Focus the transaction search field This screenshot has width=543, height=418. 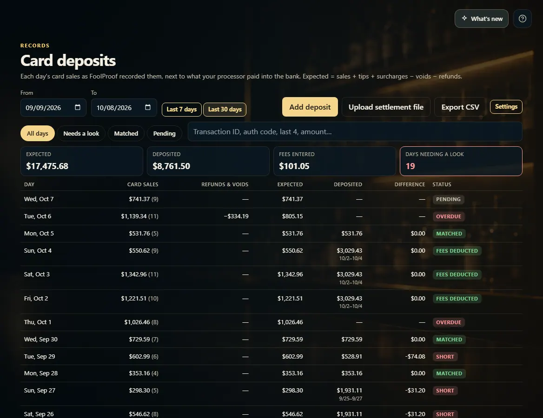click(x=355, y=131)
